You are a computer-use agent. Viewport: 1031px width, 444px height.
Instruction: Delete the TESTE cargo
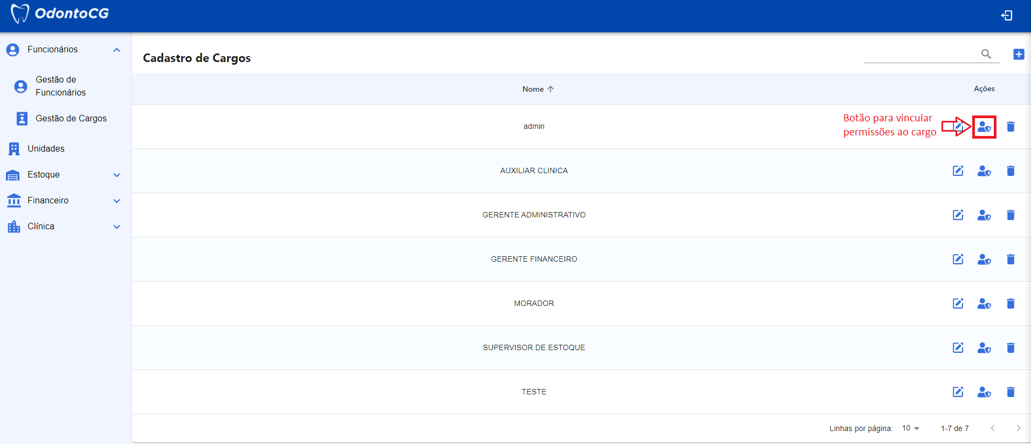[1011, 392]
